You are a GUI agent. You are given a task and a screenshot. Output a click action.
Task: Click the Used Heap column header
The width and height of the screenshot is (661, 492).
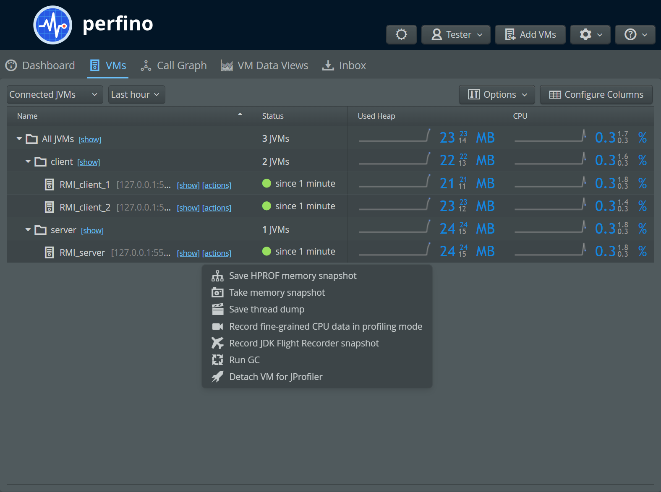[425, 116]
